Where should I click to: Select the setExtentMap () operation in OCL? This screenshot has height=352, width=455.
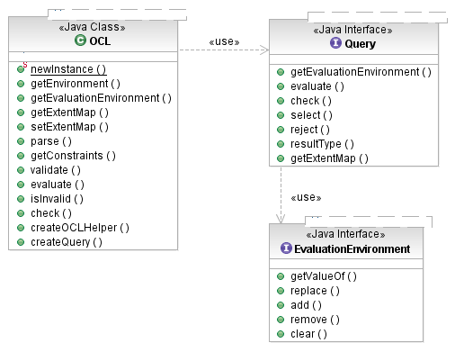click(x=69, y=127)
